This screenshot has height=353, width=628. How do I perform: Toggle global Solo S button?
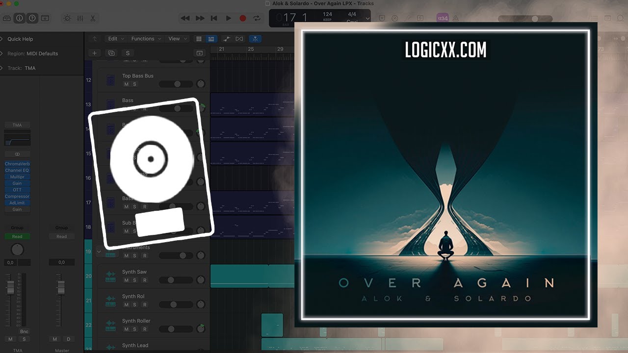(x=128, y=53)
